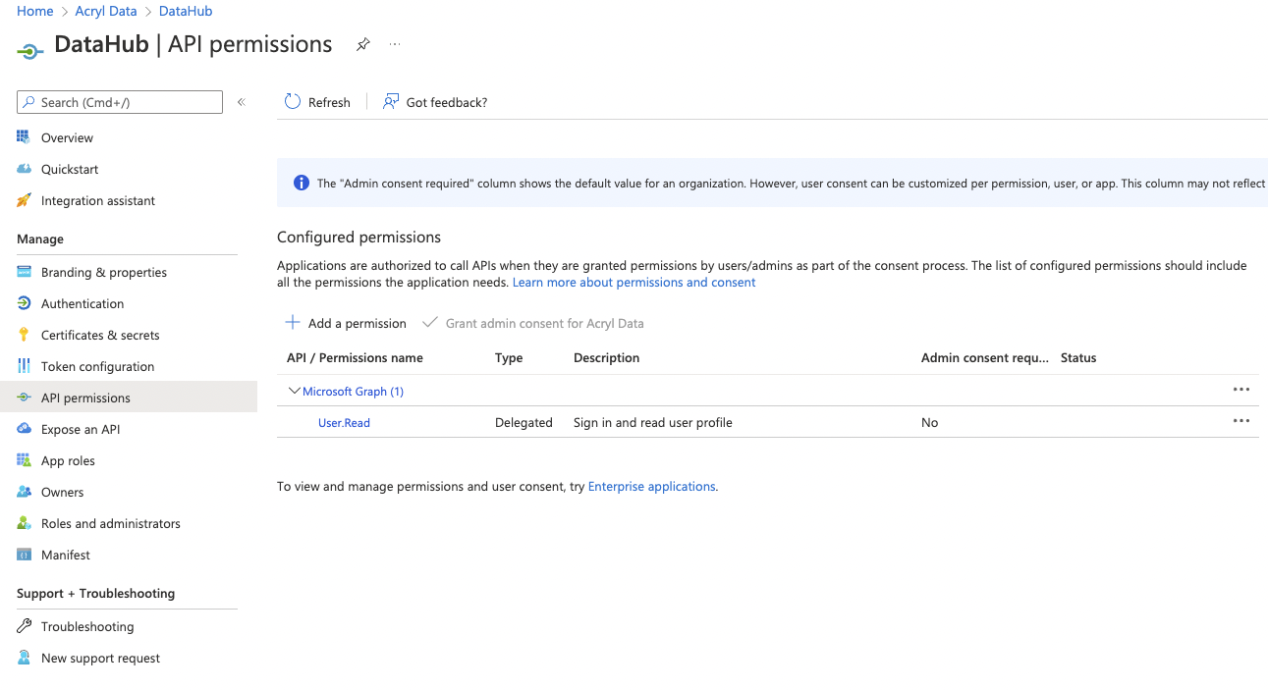Image resolution: width=1268 pixels, height=690 pixels.
Task: Pin the DataHub API permissions page
Action: coord(362,44)
